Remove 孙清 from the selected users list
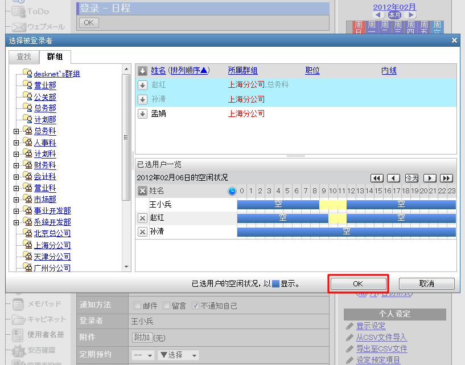Image resolution: width=465 pixels, height=365 pixels. pyautogui.click(x=142, y=232)
